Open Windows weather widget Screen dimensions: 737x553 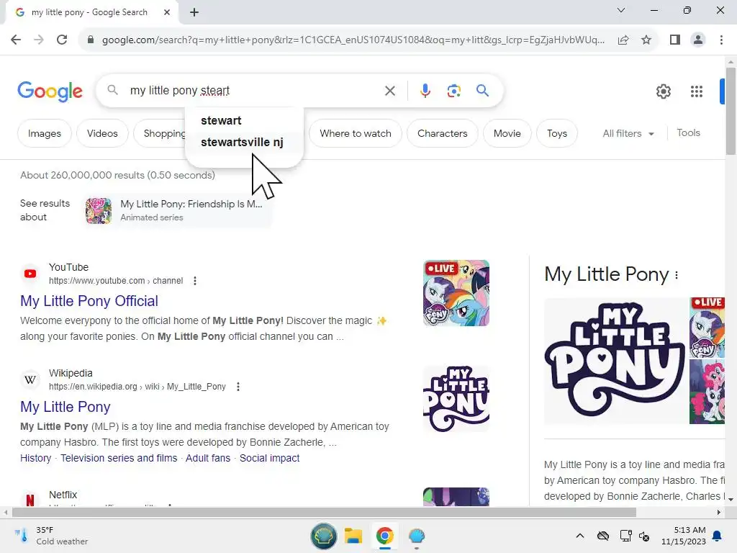pyautogui.click(x=51, y=536)
